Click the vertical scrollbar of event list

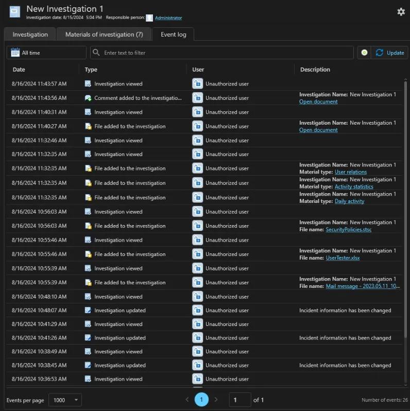405,210
